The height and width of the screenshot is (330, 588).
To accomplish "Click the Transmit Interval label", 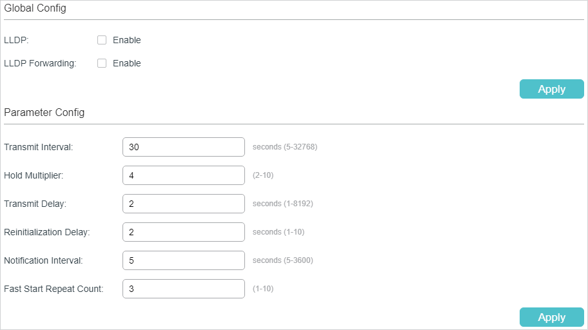I will click(38, 147).
